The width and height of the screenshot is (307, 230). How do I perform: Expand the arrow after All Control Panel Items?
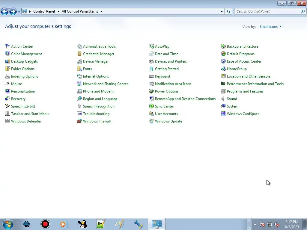101,11
